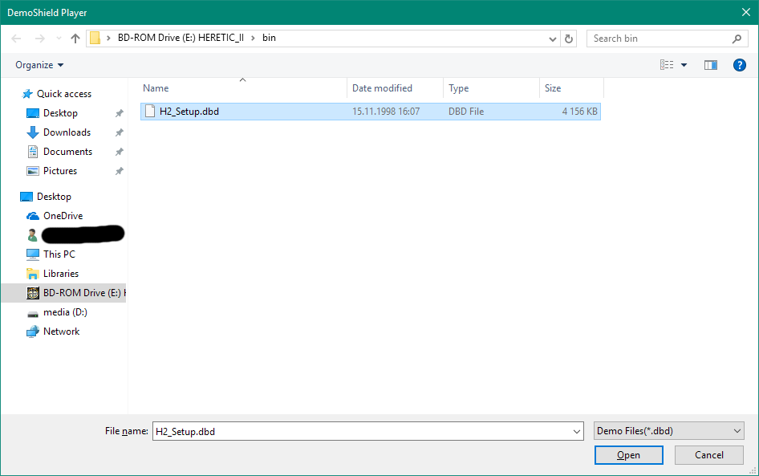Go forward with the right arrow
759x476 pixels.
(39, 39)
